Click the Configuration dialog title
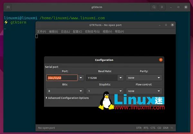 click(x=104, y=60)
